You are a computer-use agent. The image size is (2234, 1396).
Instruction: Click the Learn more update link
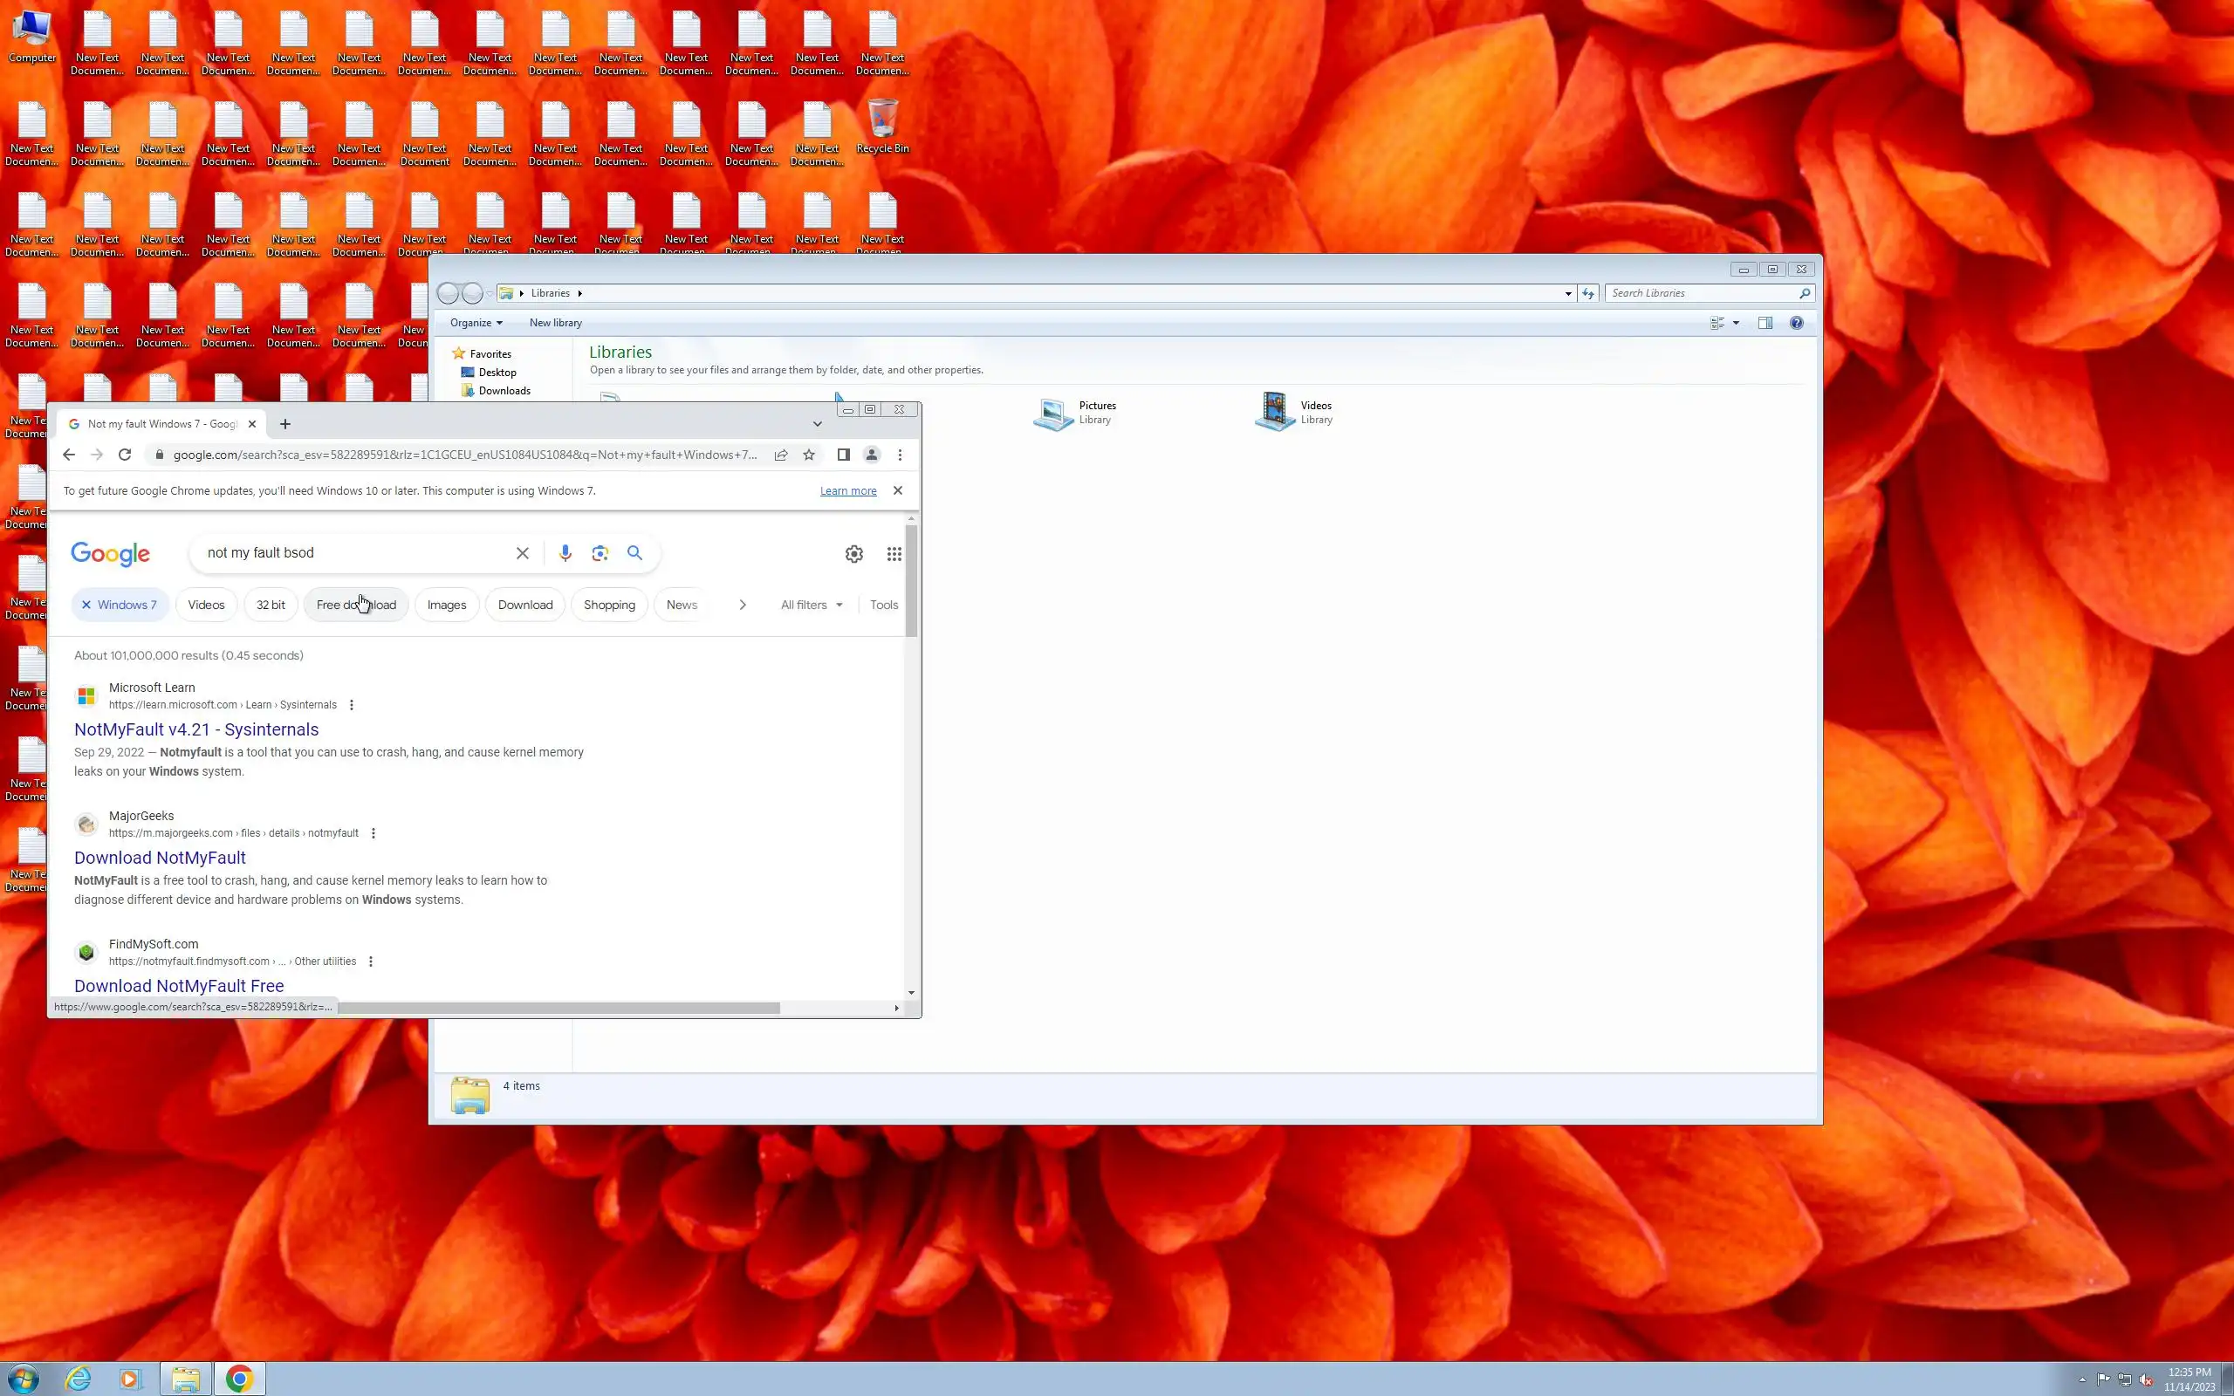(x=847, y=491)
